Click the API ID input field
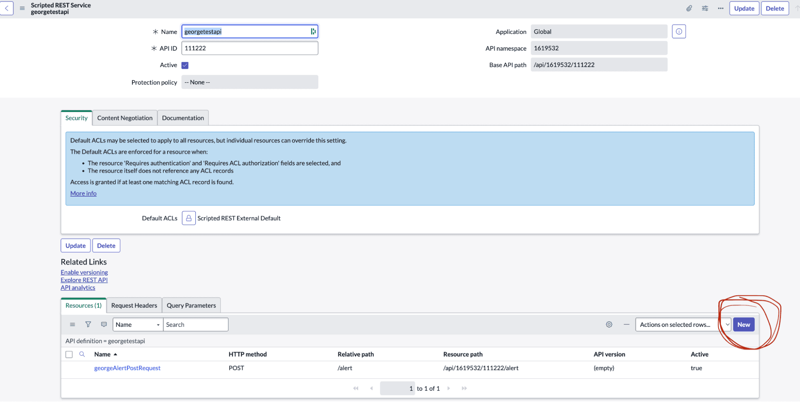 [x=250, y=48]
